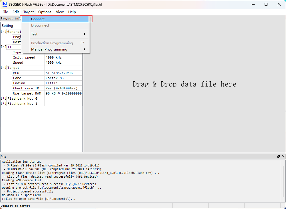The width and height of the screenshot is (286, 209).
Task: Select the Init. speed 4000 kHz value
Action: (x=63, y=57)
